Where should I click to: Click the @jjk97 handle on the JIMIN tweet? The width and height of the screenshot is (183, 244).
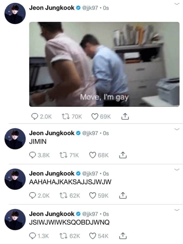point(90,133)
